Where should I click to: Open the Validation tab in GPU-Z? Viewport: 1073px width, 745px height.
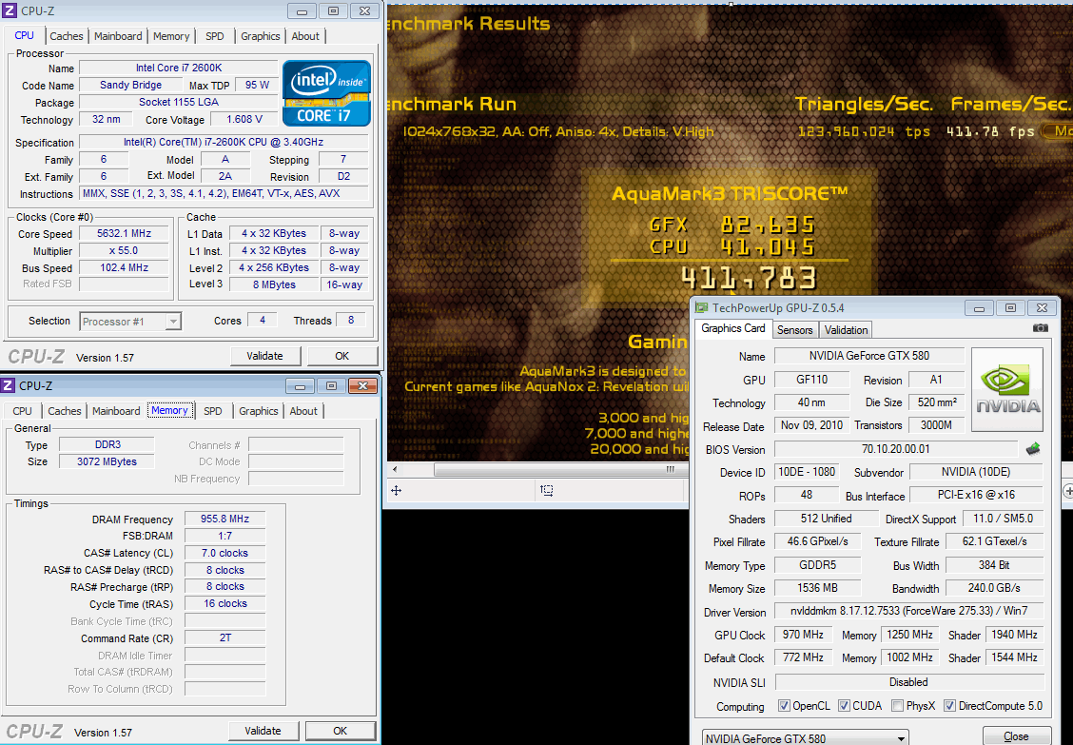[846, 330]
